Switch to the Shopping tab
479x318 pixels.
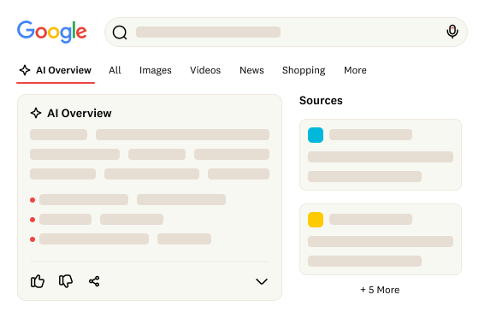click(304, 70)
